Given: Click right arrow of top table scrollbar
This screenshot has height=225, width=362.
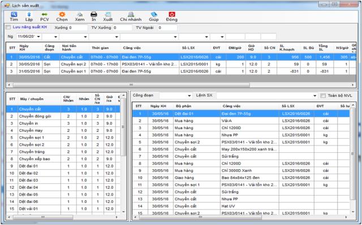Looking at the screenshot, I should point(353,85).
